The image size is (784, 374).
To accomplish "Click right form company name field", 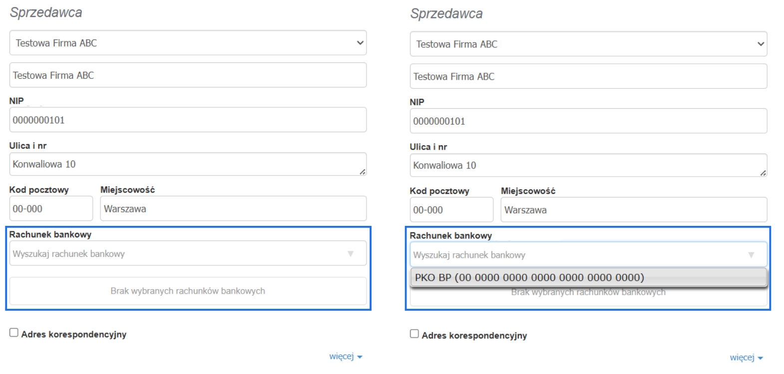I will coord(588,76).
